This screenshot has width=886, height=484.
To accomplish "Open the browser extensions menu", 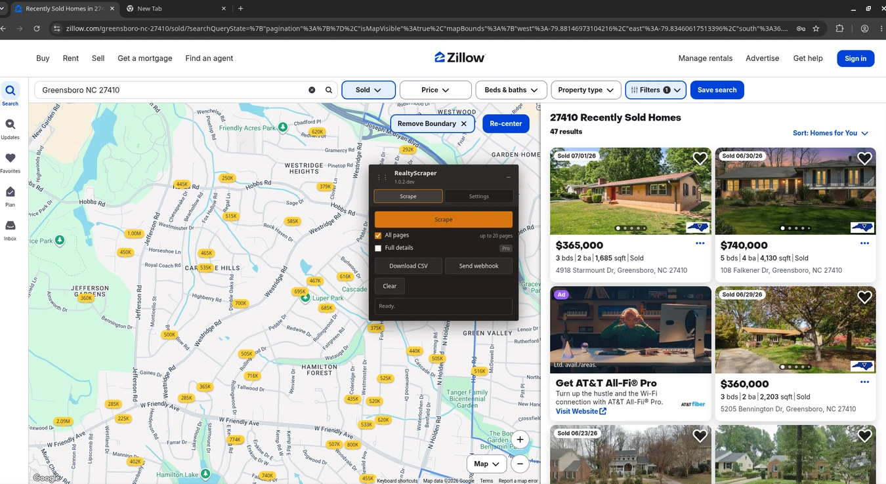I will 839,29.
